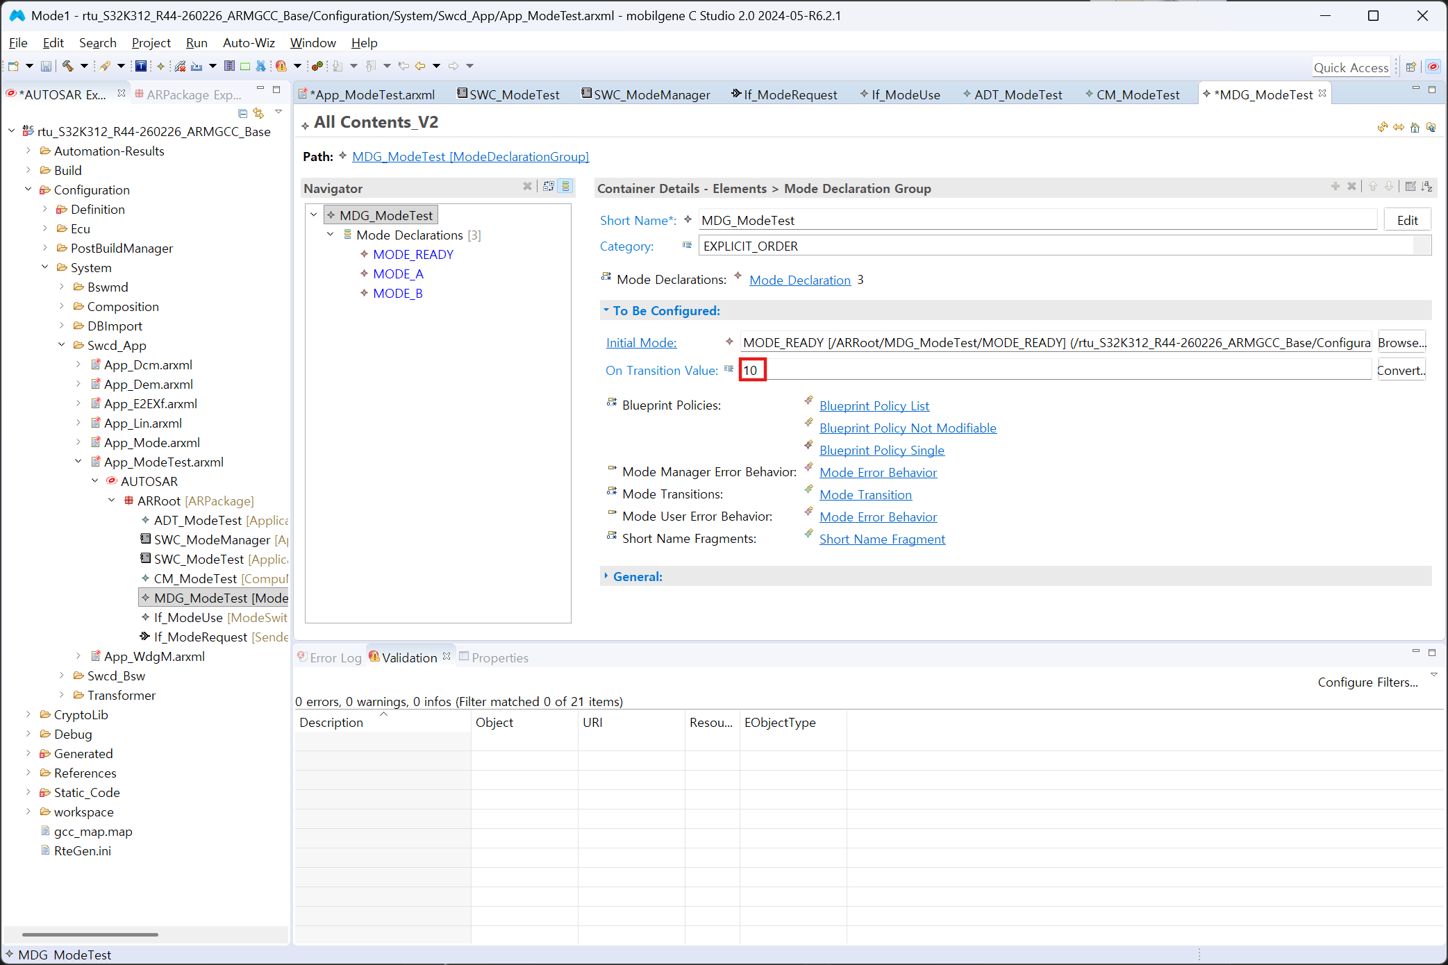The height and width of the screenshot is (965, 1448).
Task: Switch to the ARPackage Explorer tab
Action: (188, 94)
